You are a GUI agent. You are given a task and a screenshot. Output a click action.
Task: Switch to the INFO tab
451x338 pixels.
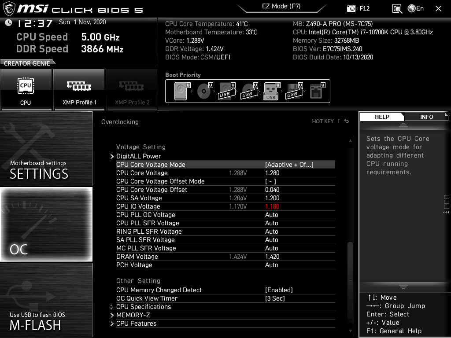click(x=426, y=117)
